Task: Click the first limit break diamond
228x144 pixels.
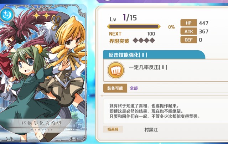Action: [x=135, y=40]
